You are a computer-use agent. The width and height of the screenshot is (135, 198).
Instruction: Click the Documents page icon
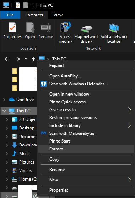point(15,137)
